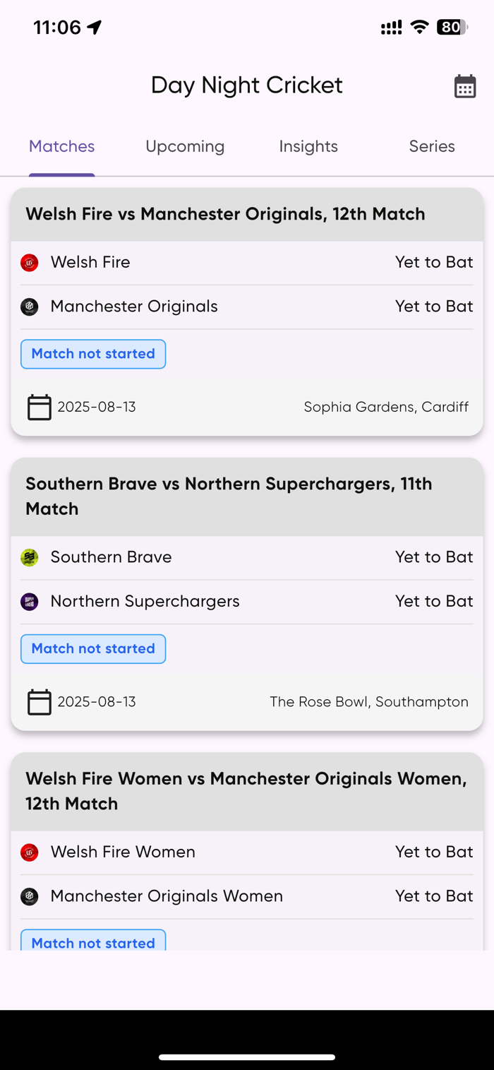Tap the Manchester Originals Women logo
Image resolution: width=494 pixels, height=1070 pixels.
pos(29,896)
